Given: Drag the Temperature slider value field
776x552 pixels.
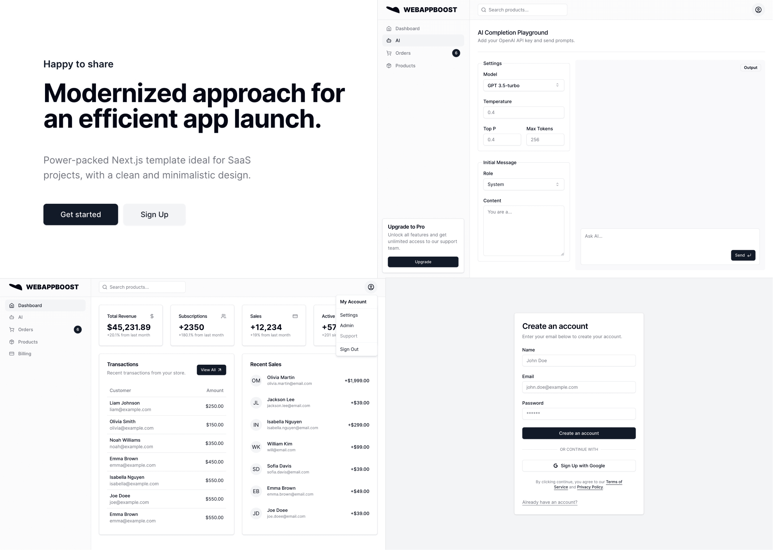Looking at the screenshot, I should click(524, 112).
